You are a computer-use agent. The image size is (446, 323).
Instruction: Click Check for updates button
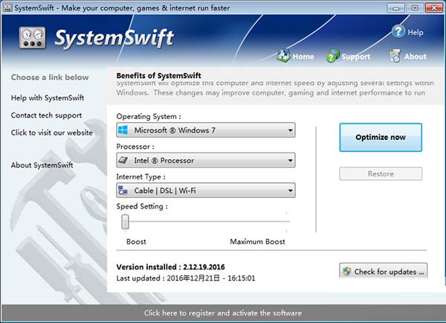(383, 271)
